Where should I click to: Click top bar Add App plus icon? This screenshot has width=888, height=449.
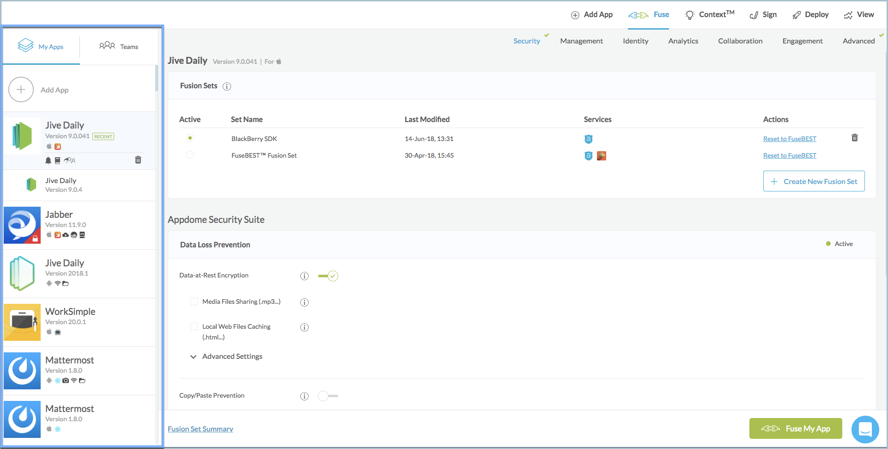(x=575, y=15)
